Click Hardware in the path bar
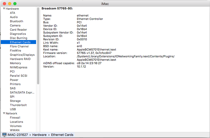210x138 pixels. (39, 135)
